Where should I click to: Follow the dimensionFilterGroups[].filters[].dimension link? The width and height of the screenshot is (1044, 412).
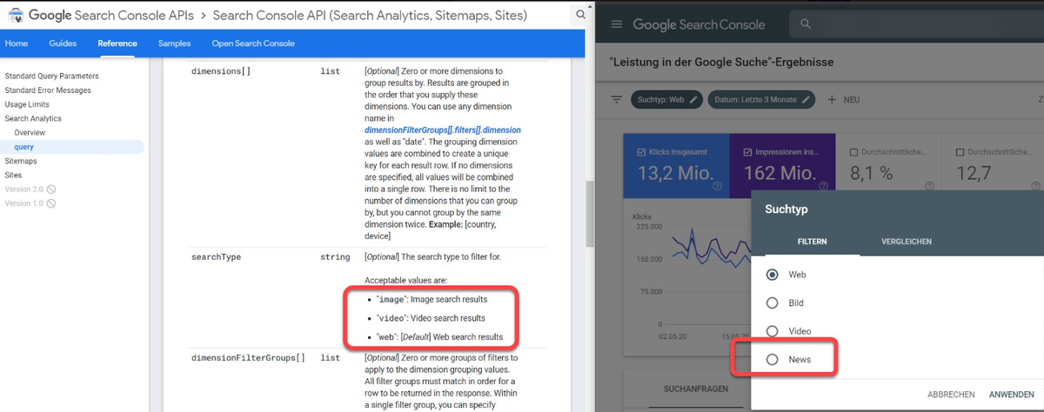pyautogui.click(x=443, y=130)
